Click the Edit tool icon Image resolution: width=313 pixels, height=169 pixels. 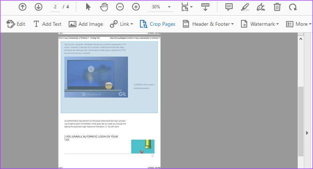(x=11, y=24)
